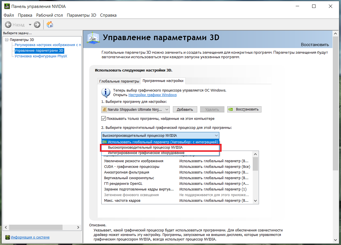Open back history dropdown arrow
Image resolution: width=341 pixels, height=245 pixels.
click(x=30, y=25)
